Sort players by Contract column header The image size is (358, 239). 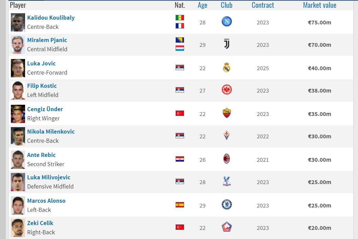click(x=263, y=5)
